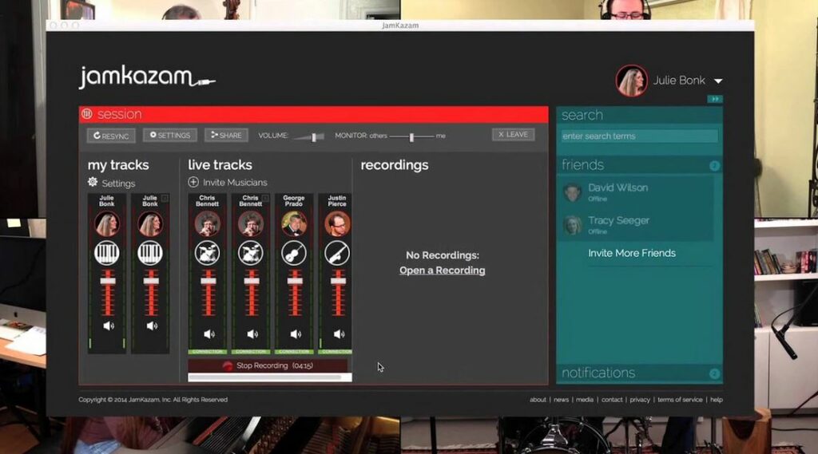Viewport: 818px width, 454px height.
Task: Click the RESYNC button
Action: tap(111, 136)
